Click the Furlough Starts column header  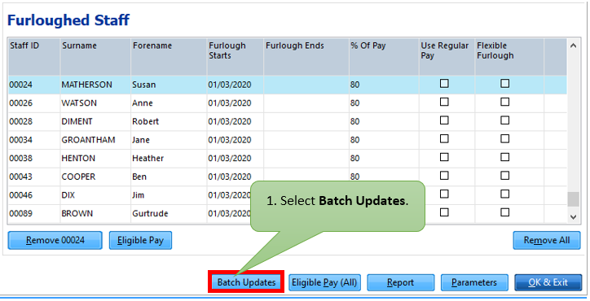(x=236, y=57)
